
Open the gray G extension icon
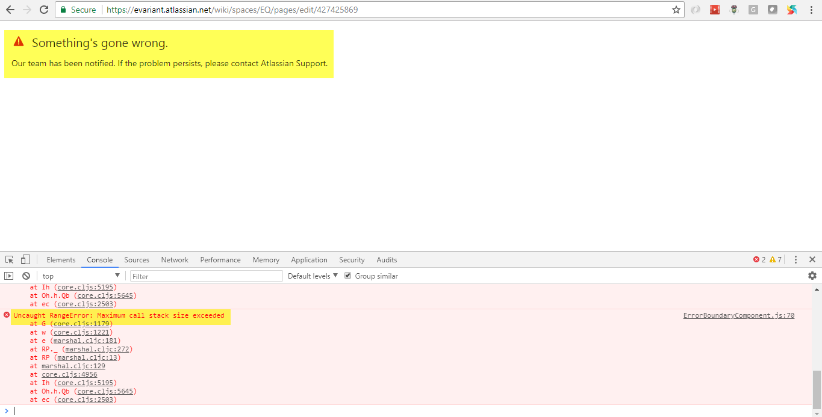tap(753, 10)
